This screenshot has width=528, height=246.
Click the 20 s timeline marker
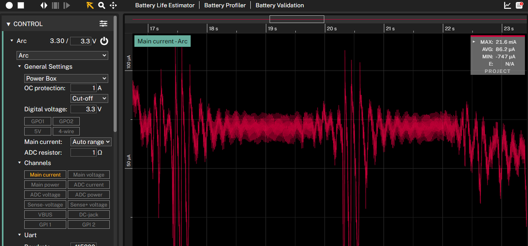pyautogui.click(x=332, y=29)
